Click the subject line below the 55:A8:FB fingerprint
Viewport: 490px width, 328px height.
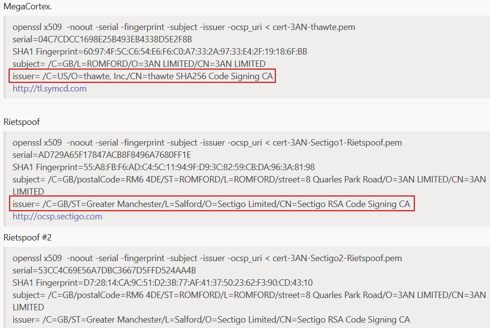249,185
